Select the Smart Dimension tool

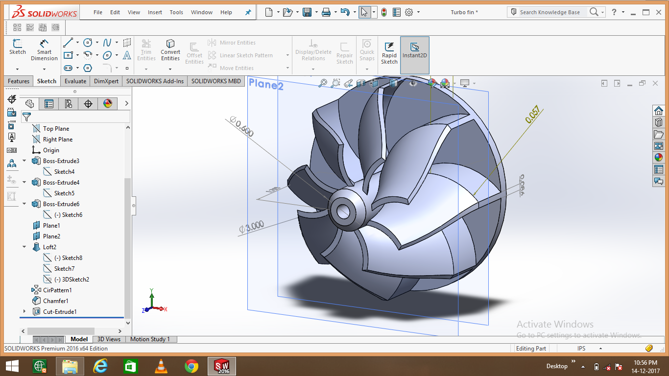[x=44, y=49]
